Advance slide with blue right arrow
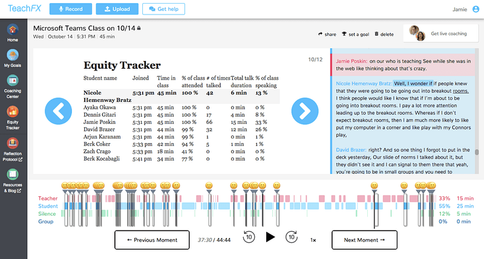The width and height of the screenshot is (484, 259). tap(304, 110)
